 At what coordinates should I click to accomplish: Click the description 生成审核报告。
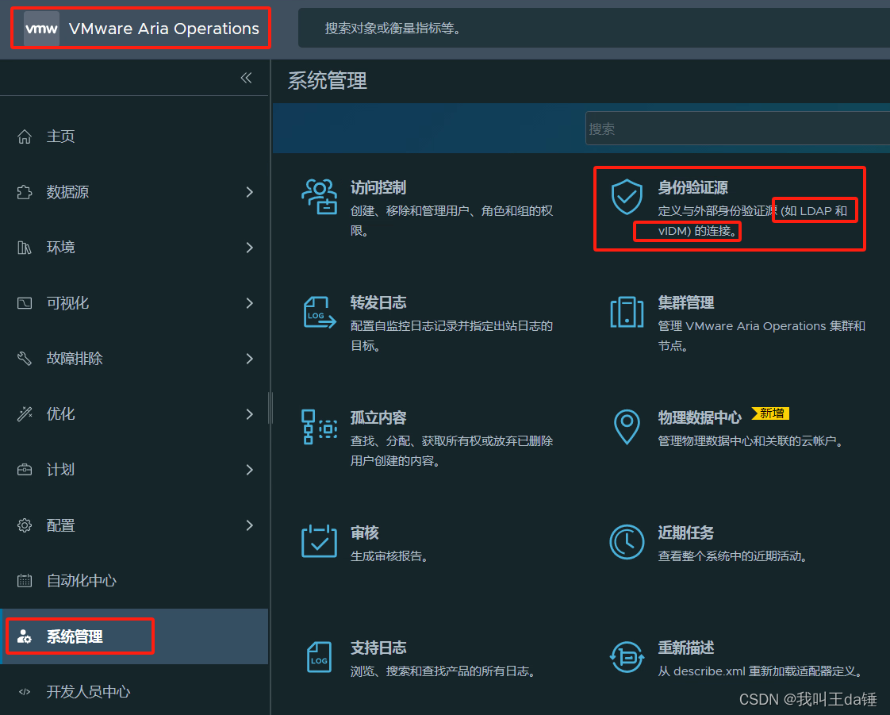click(389, 556)
